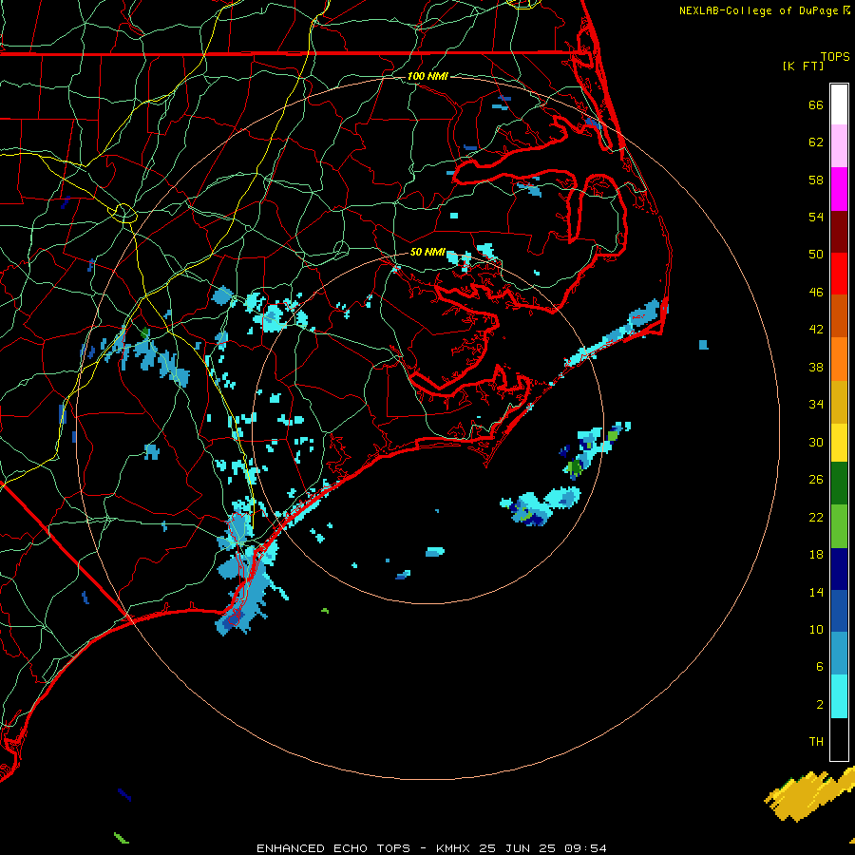This screenshot has height=855, width=855.
Task: Click the yellow 34 kft legend swatch
Action: click(839, 442)
